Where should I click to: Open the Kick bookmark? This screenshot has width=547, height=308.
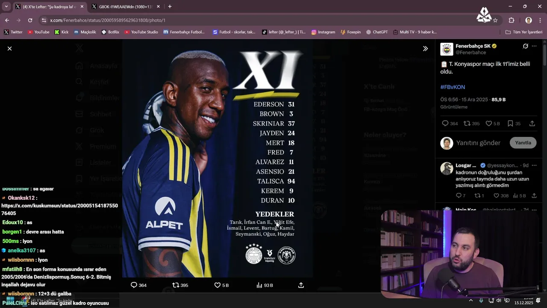(62, 32)
